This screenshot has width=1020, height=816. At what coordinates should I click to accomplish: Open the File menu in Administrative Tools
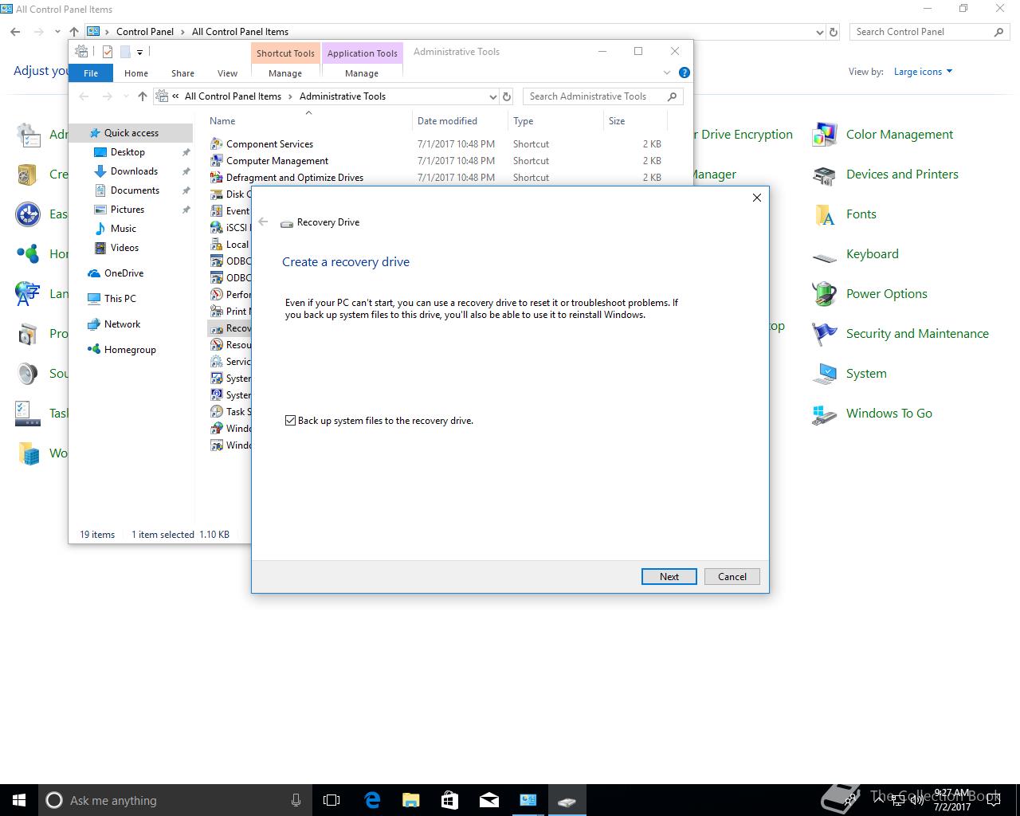(x=91, y=73)
